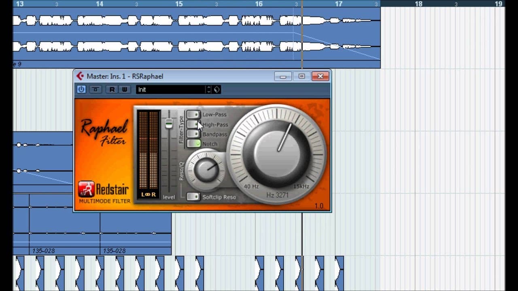This screenshot has height=291, width=518.
Task: Enable the Low-Pass filter type
Action: [x=193, y=114]
